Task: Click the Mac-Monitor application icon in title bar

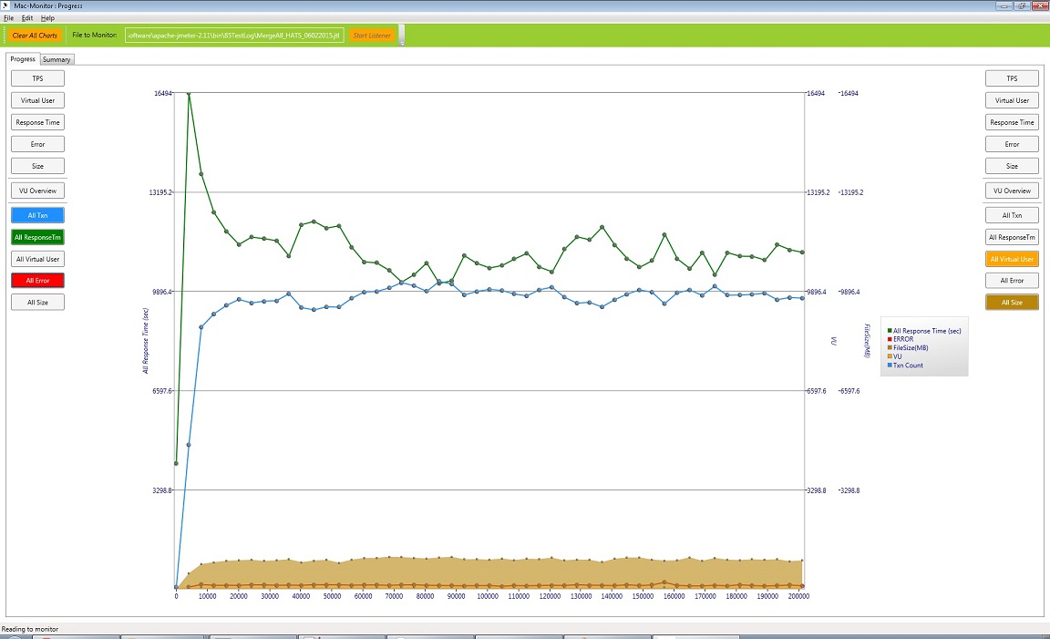Action: coord(5,5)
